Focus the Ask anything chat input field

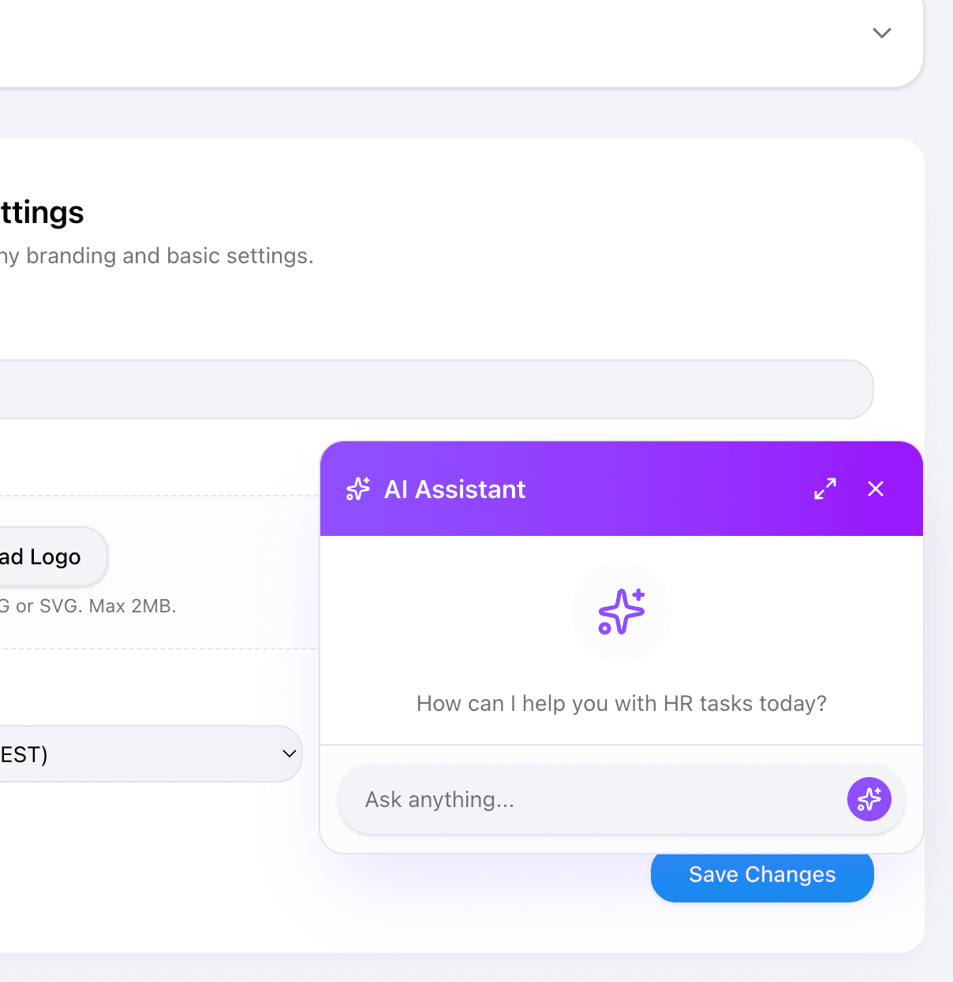coord(552,799)
